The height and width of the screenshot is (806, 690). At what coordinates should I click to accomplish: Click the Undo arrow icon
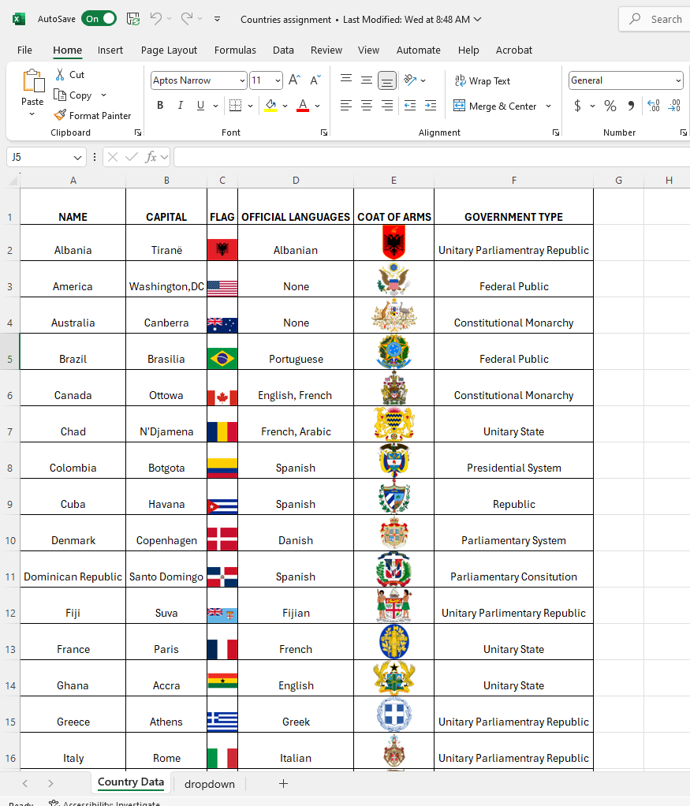click(x=156, y=19)
